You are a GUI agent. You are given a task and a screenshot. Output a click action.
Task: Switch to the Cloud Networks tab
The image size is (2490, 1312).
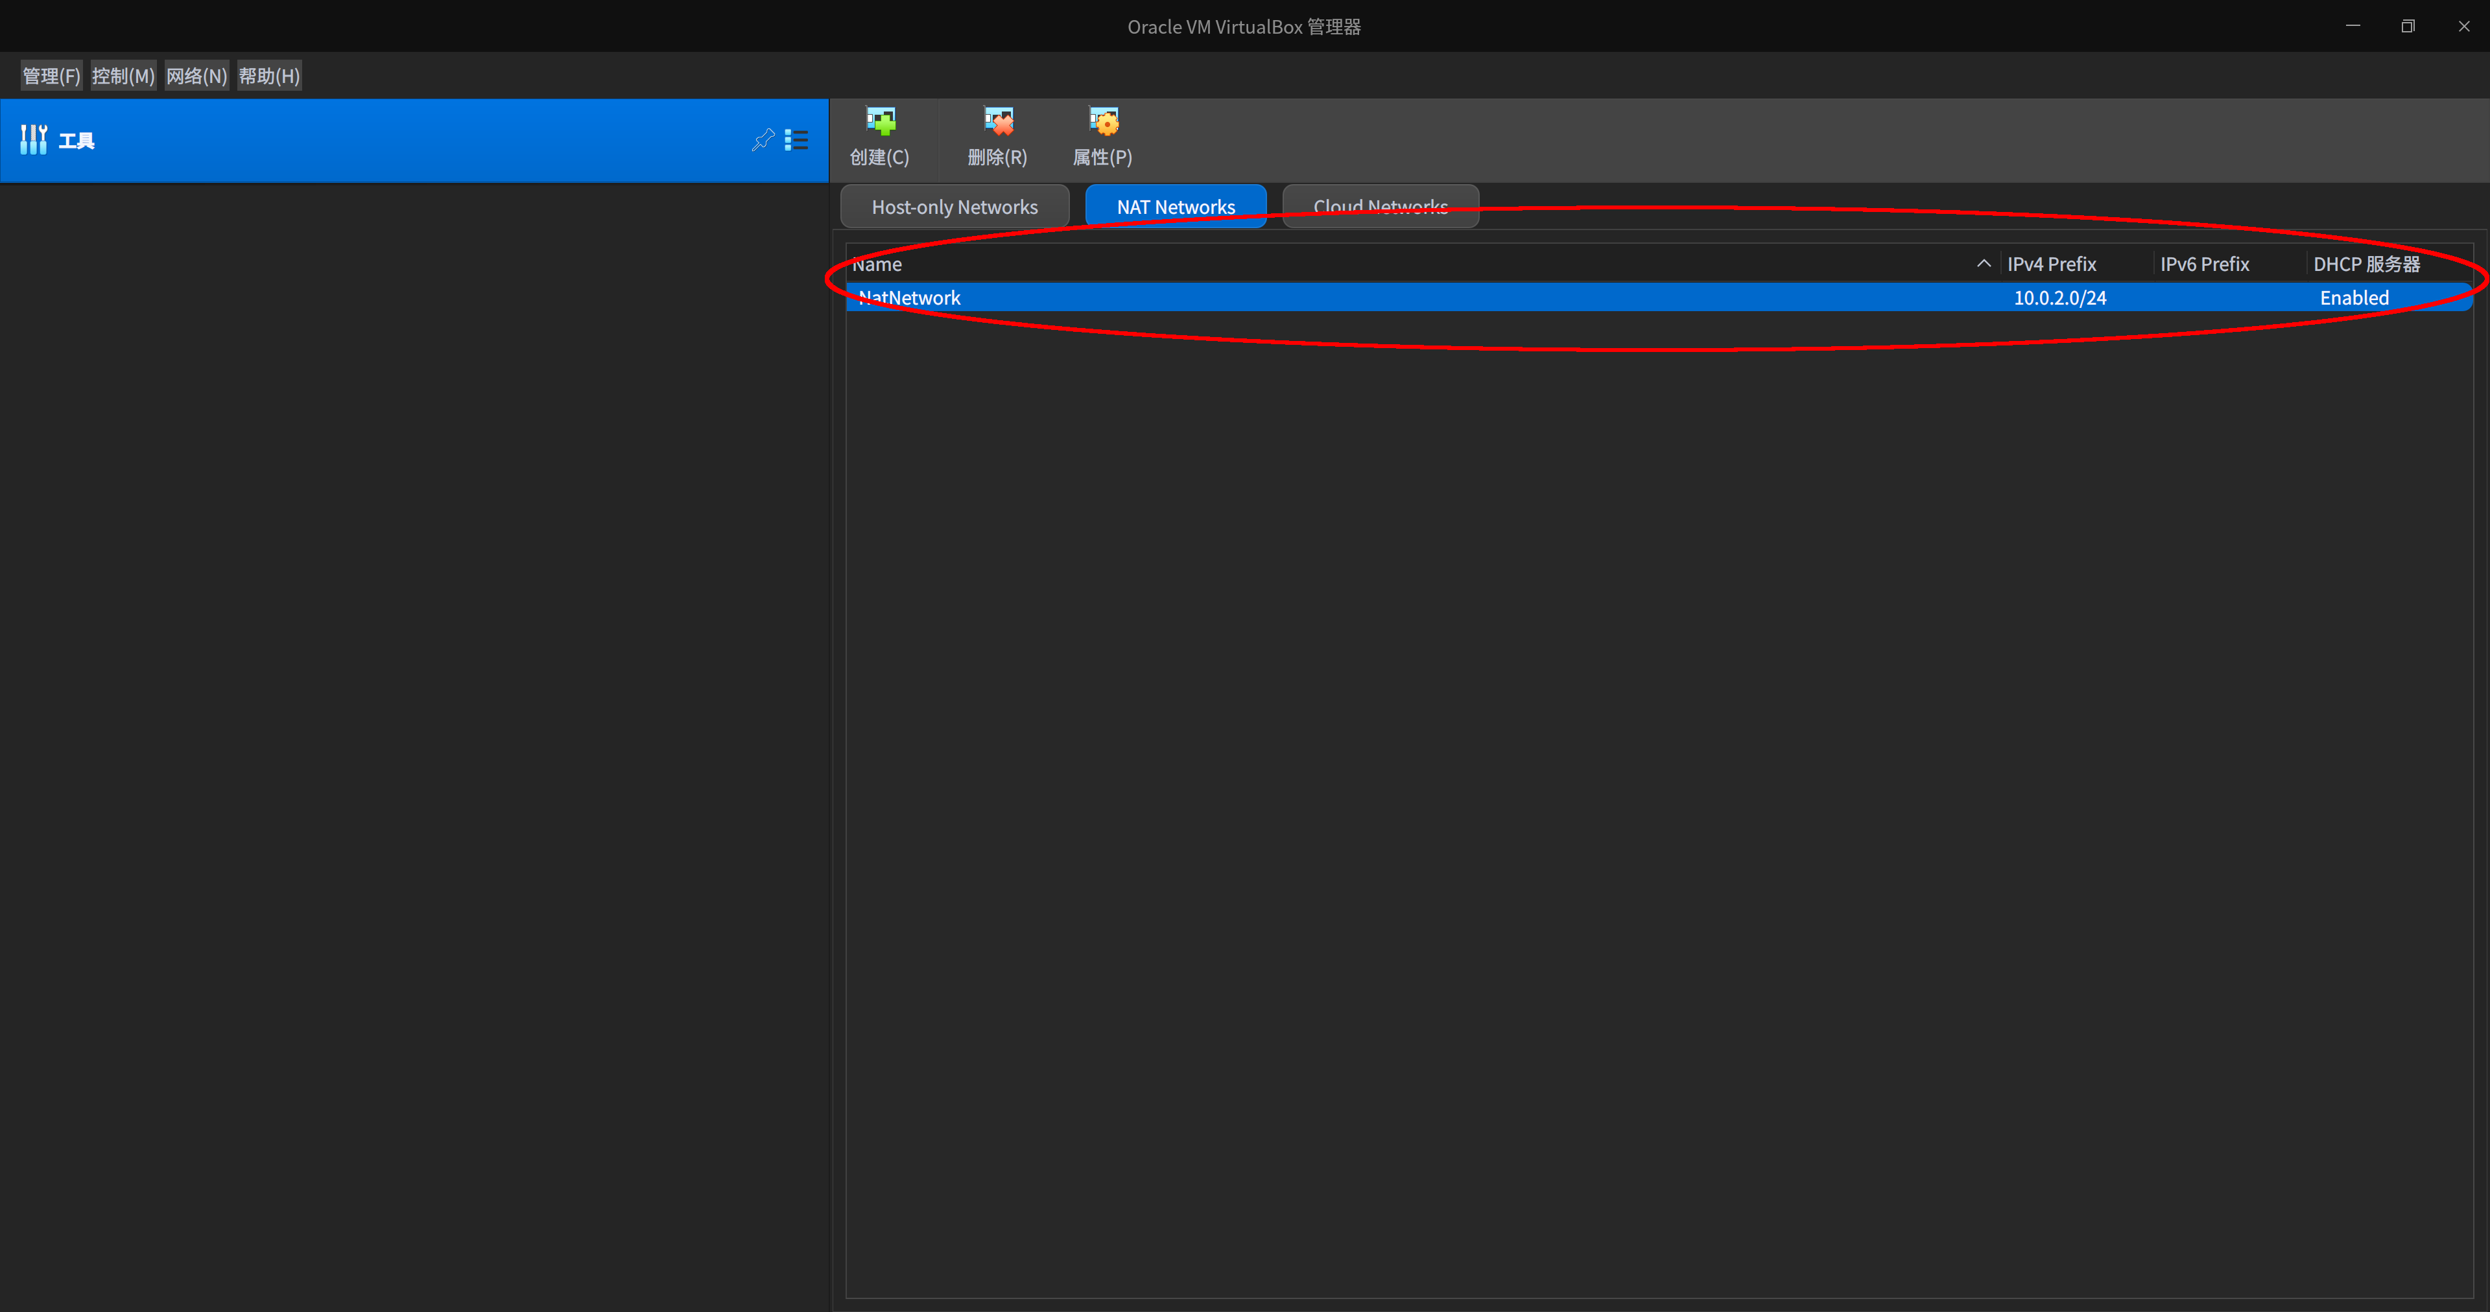click(1381, 205)
